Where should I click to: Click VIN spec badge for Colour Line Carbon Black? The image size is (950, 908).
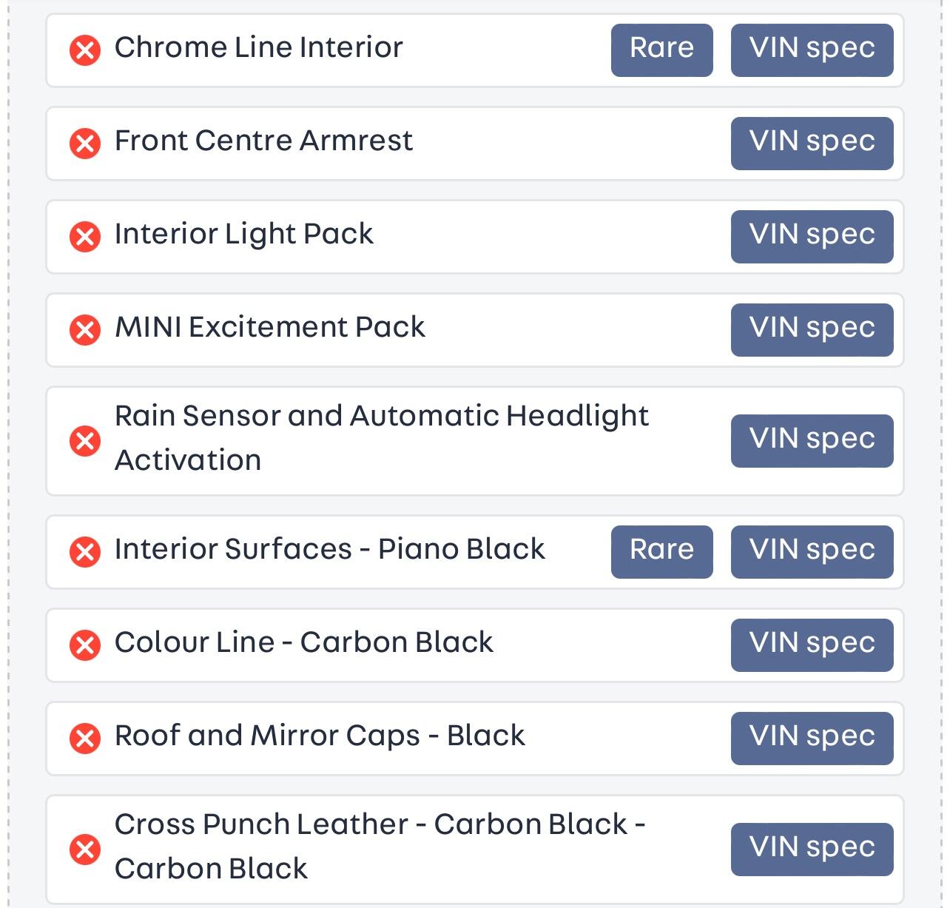pyautogui.click(x=812, y=645)
